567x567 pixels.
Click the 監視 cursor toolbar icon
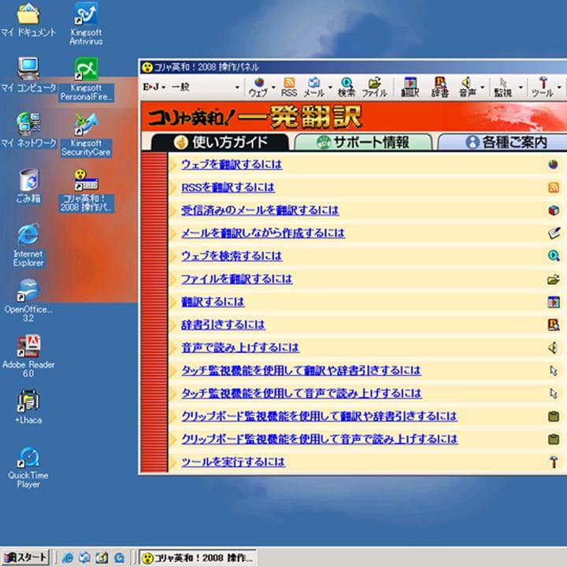[502, 87]
